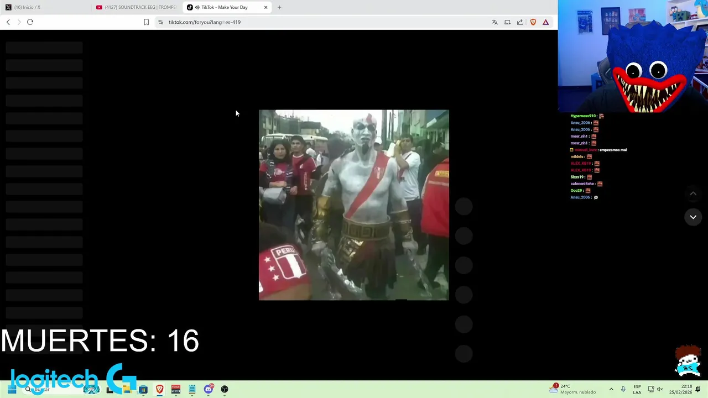Open Discord from the taskbar
Image resolution: width=708 pixels, height=398 pixels.
[209, 389]
